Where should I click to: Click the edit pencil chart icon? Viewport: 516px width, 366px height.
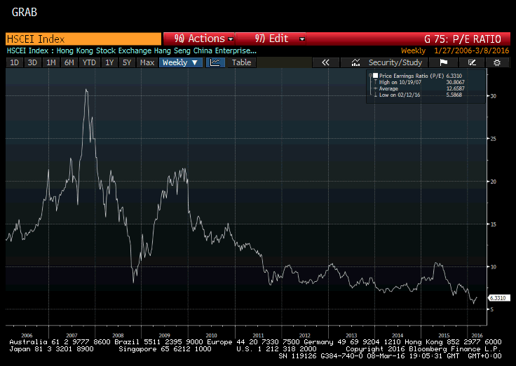(472, 62)
